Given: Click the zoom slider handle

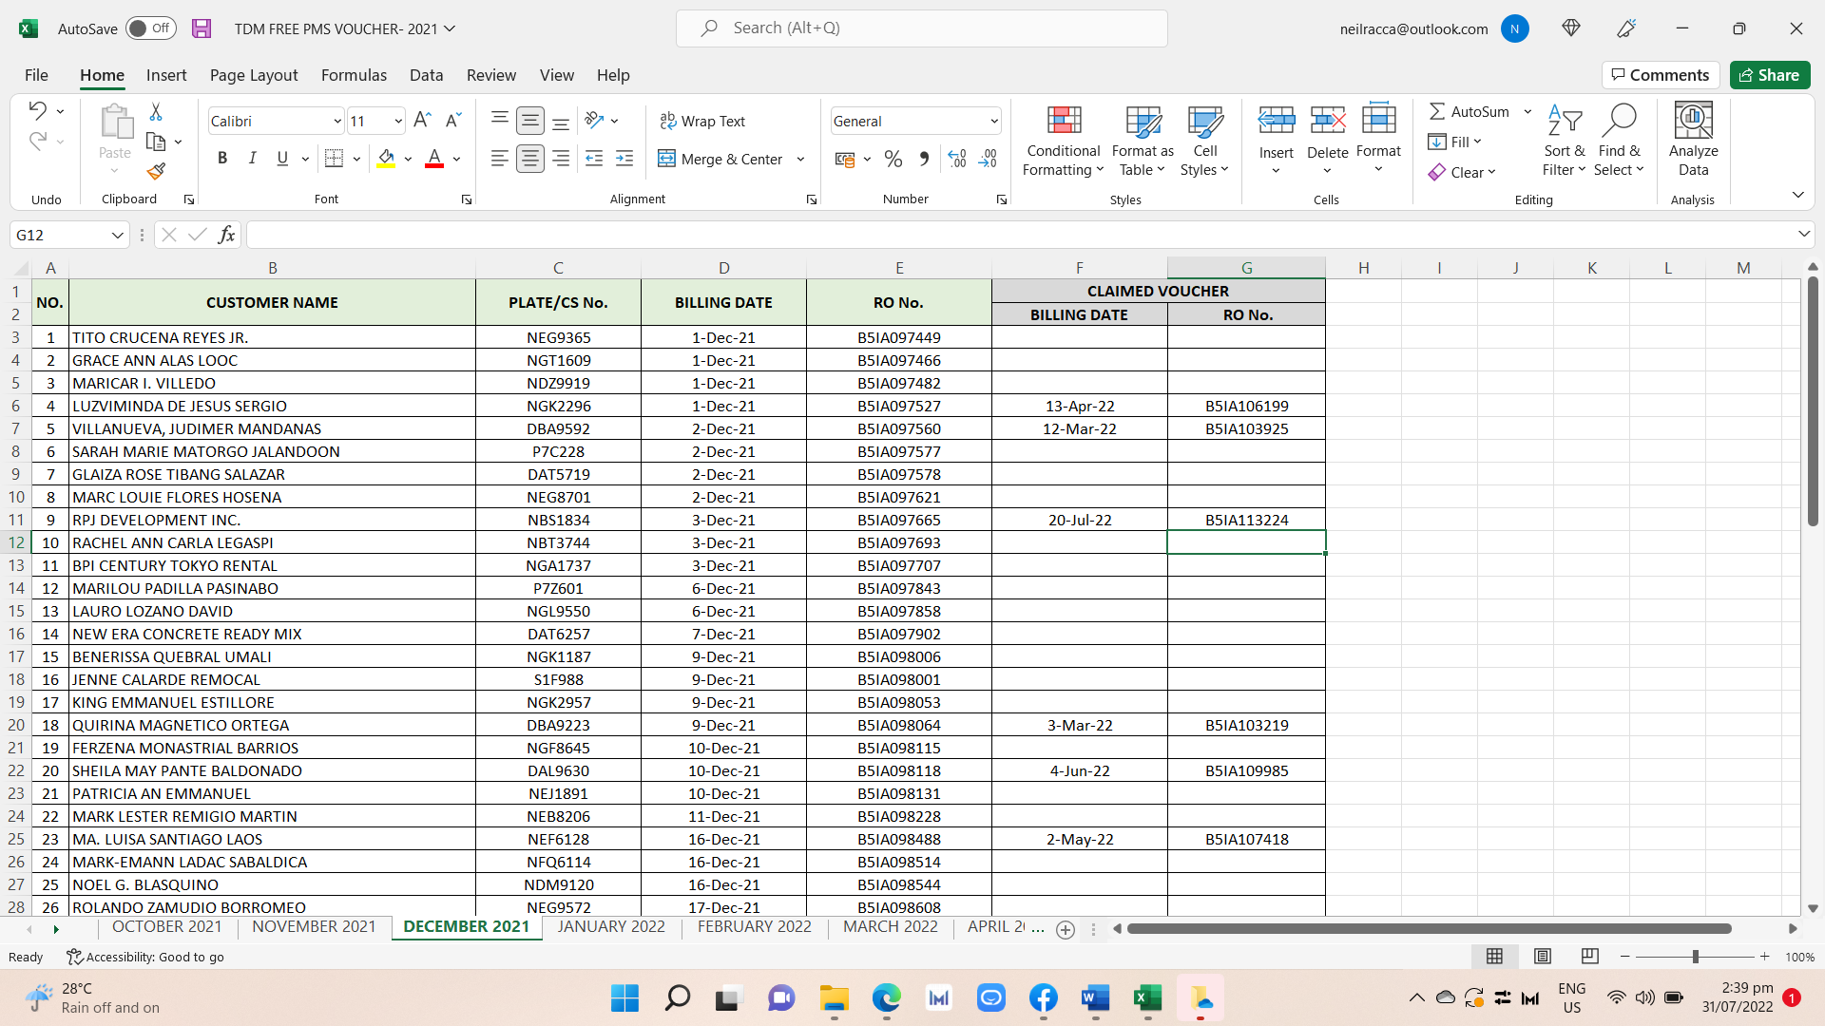Looking at the screenshot, I should click(x=1695, y=957).
